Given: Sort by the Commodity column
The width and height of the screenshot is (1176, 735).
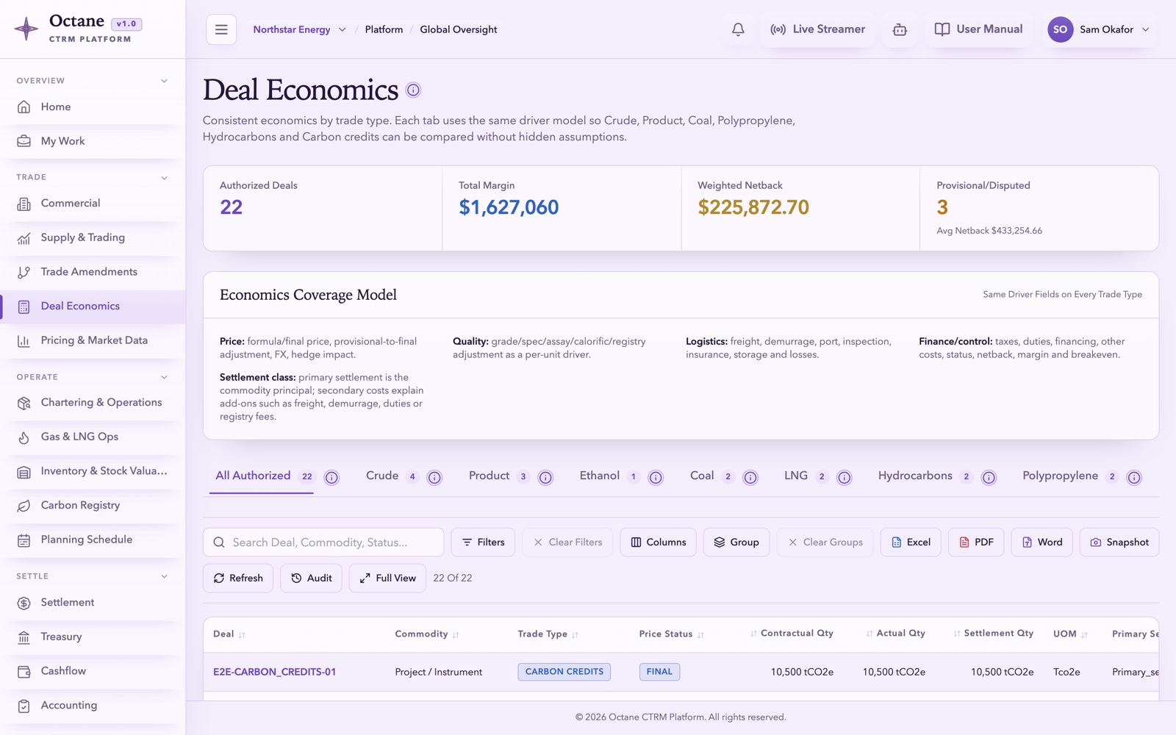Looking at the screenshot, I should [x=427, y=634].
